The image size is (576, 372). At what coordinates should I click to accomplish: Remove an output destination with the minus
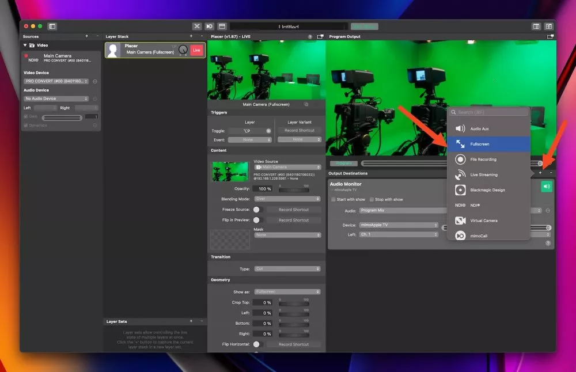click(x=551, y=173)
